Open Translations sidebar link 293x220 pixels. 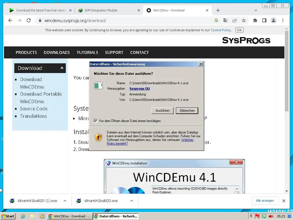[33, 116]
